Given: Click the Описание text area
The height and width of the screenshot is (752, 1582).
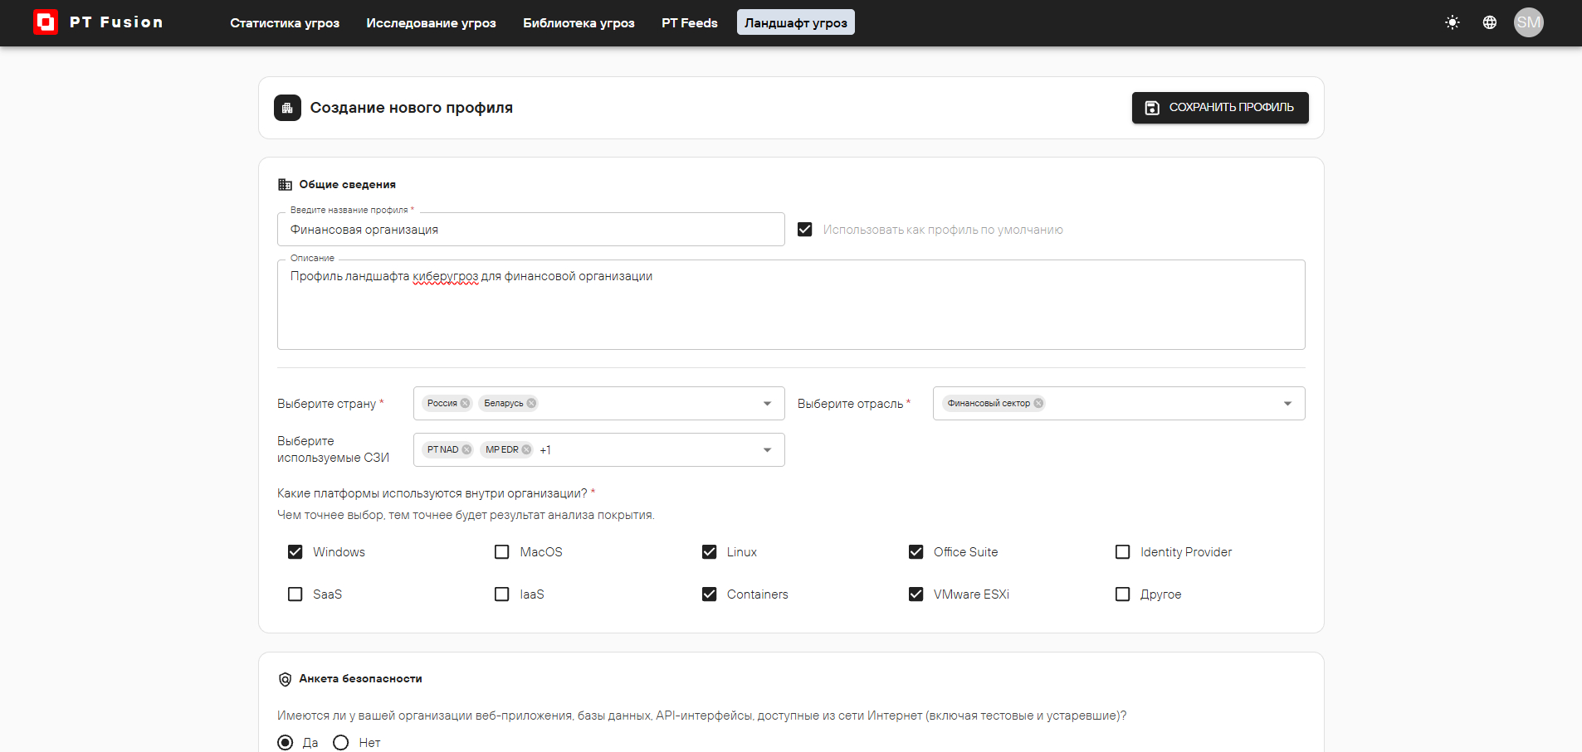Looking at the screenshot, I should [x=791, y=305].
